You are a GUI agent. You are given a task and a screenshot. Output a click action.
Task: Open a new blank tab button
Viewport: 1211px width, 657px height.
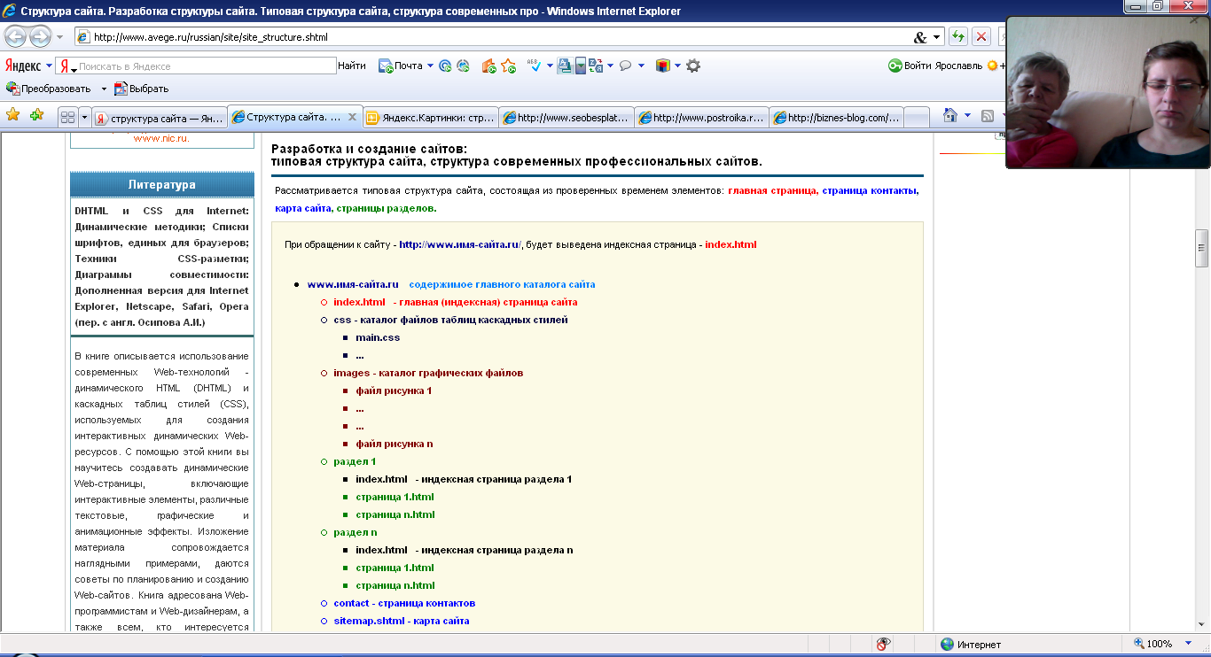[917, 118]
